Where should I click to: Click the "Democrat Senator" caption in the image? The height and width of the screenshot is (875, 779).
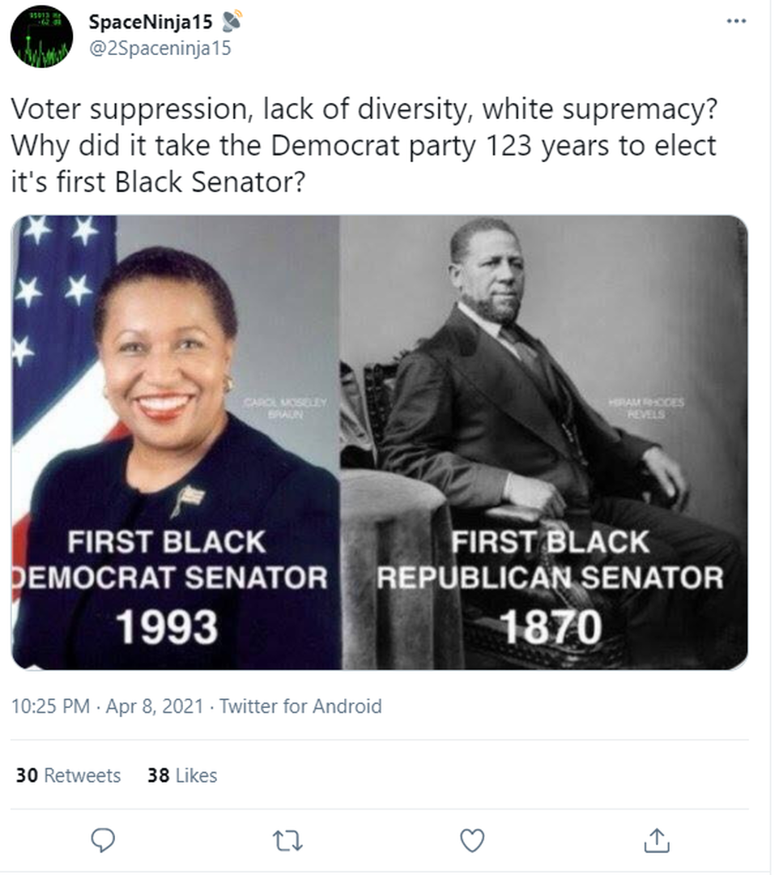[x=172, y=578]
